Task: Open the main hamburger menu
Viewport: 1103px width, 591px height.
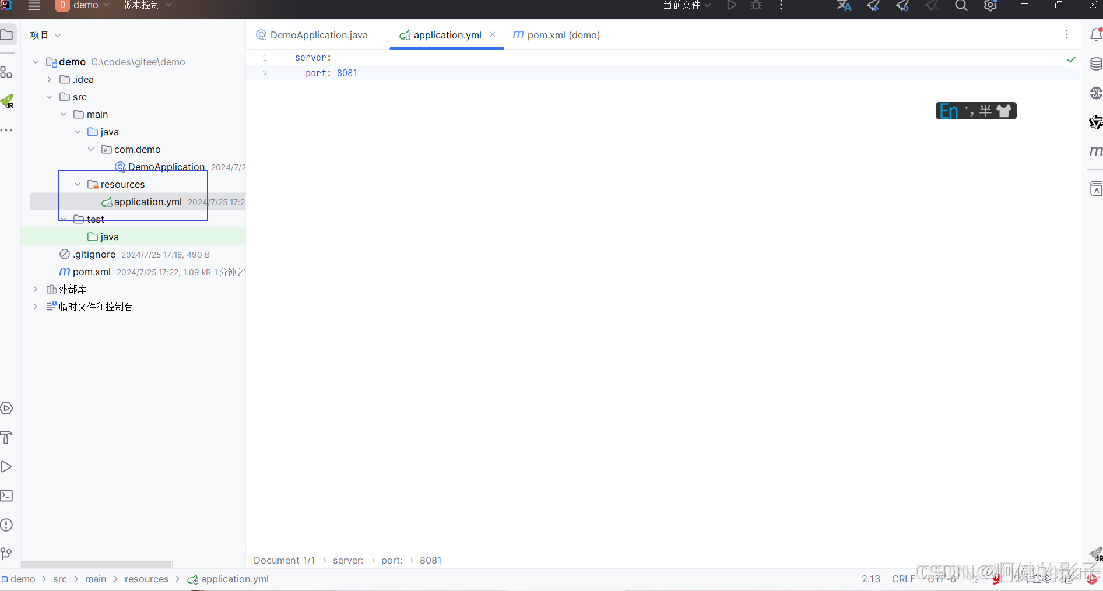Action: (x=34, y=6)
